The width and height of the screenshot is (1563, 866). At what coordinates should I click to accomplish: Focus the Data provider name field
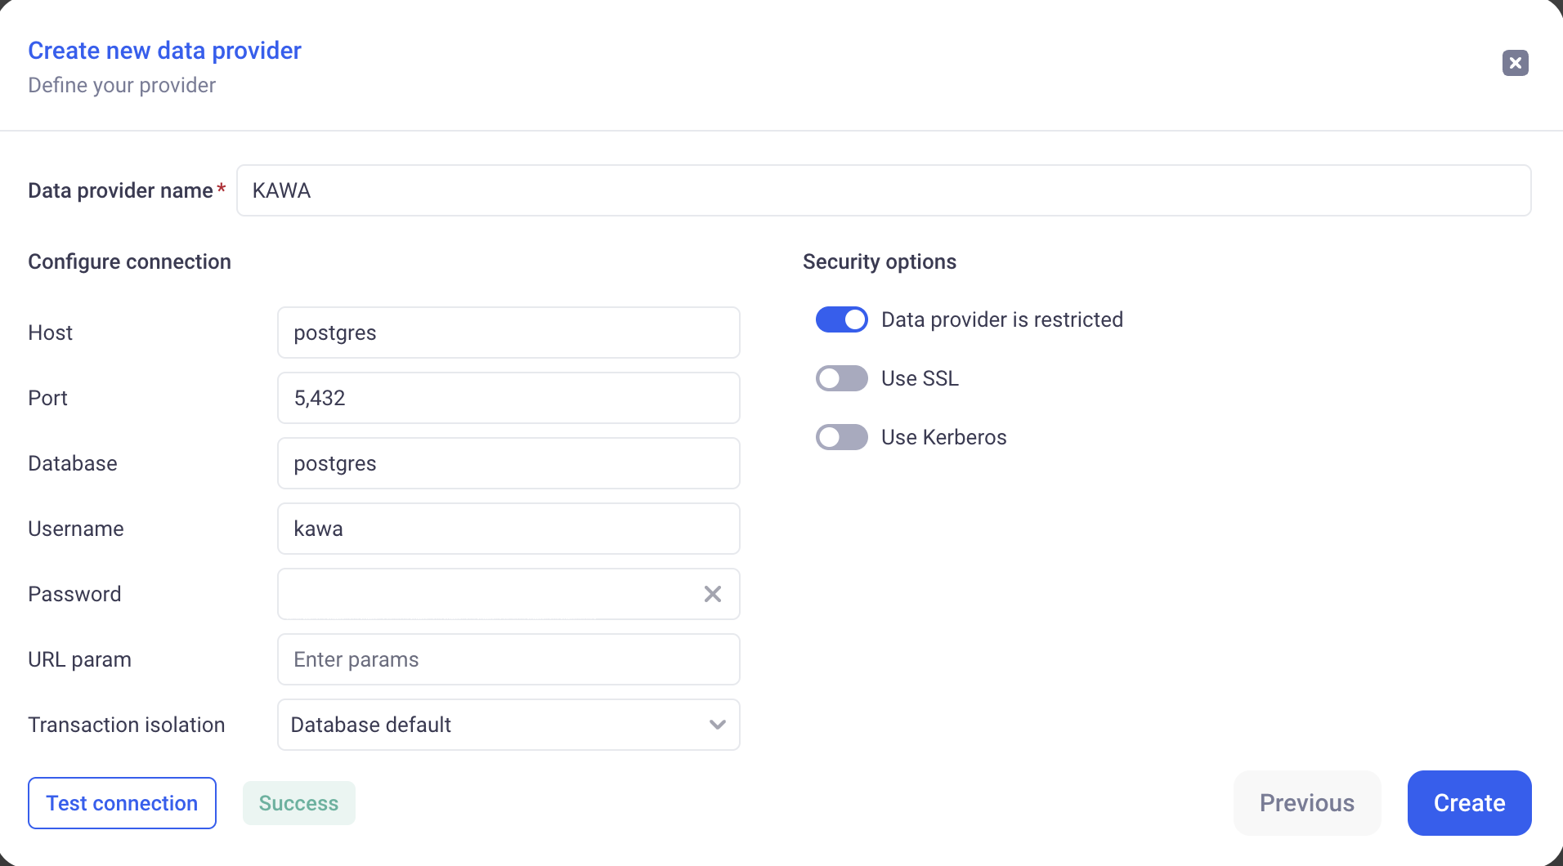[883, 190]
